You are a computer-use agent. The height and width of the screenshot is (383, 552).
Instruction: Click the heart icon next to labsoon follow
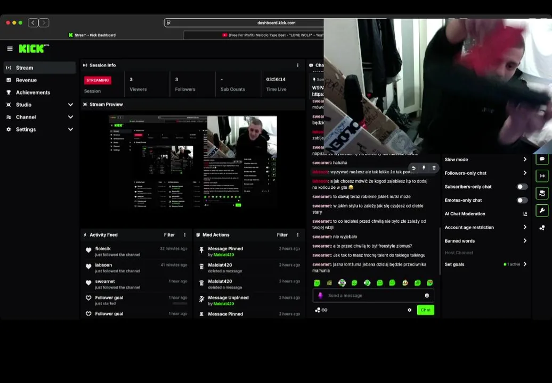tap(88, 267)
